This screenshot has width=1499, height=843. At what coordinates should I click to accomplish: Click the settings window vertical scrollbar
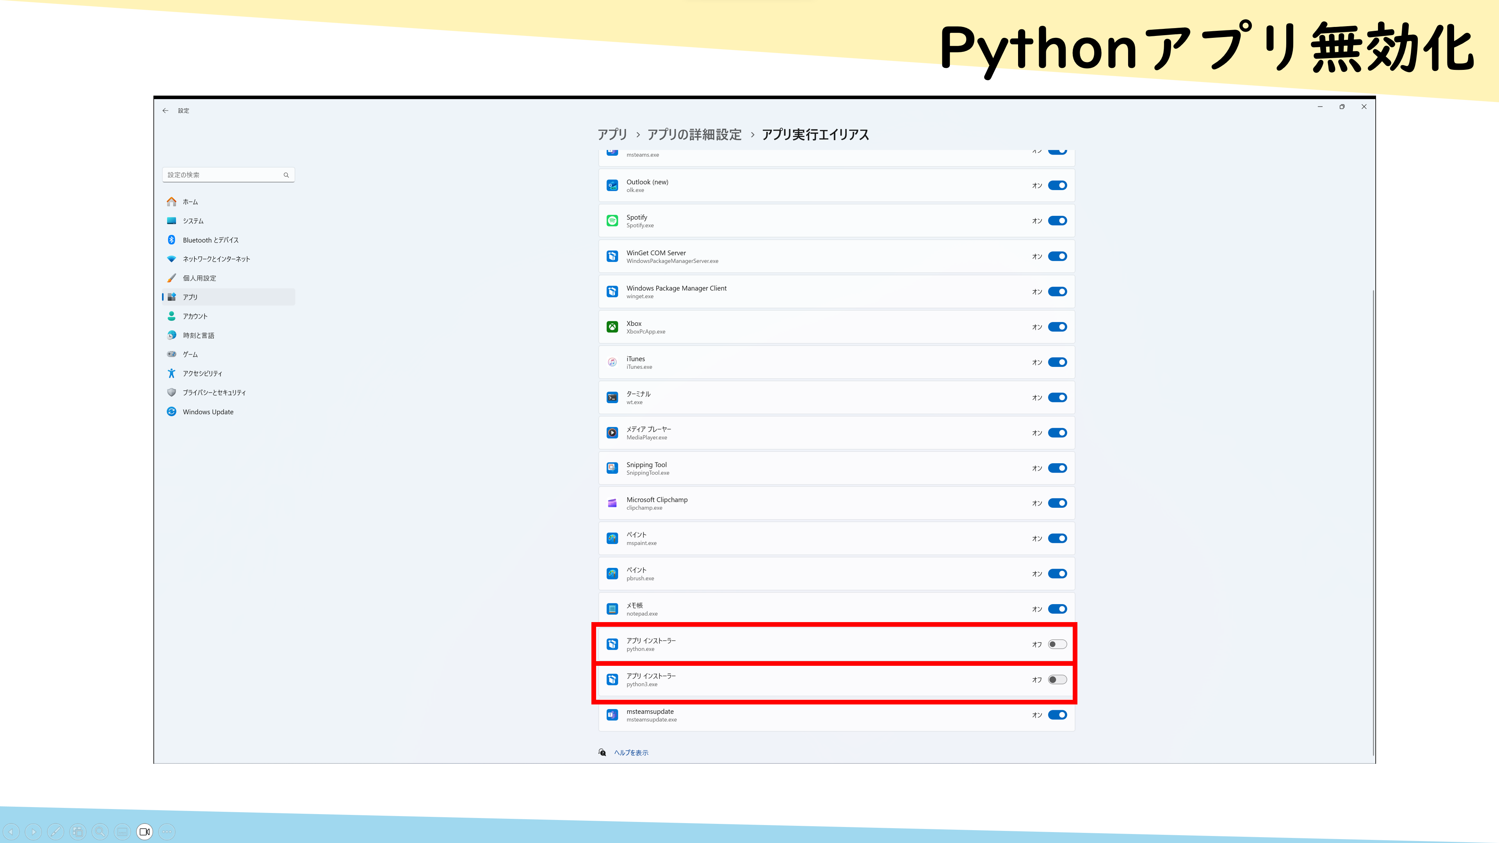pyautogui.click(x=1373, y=523)
